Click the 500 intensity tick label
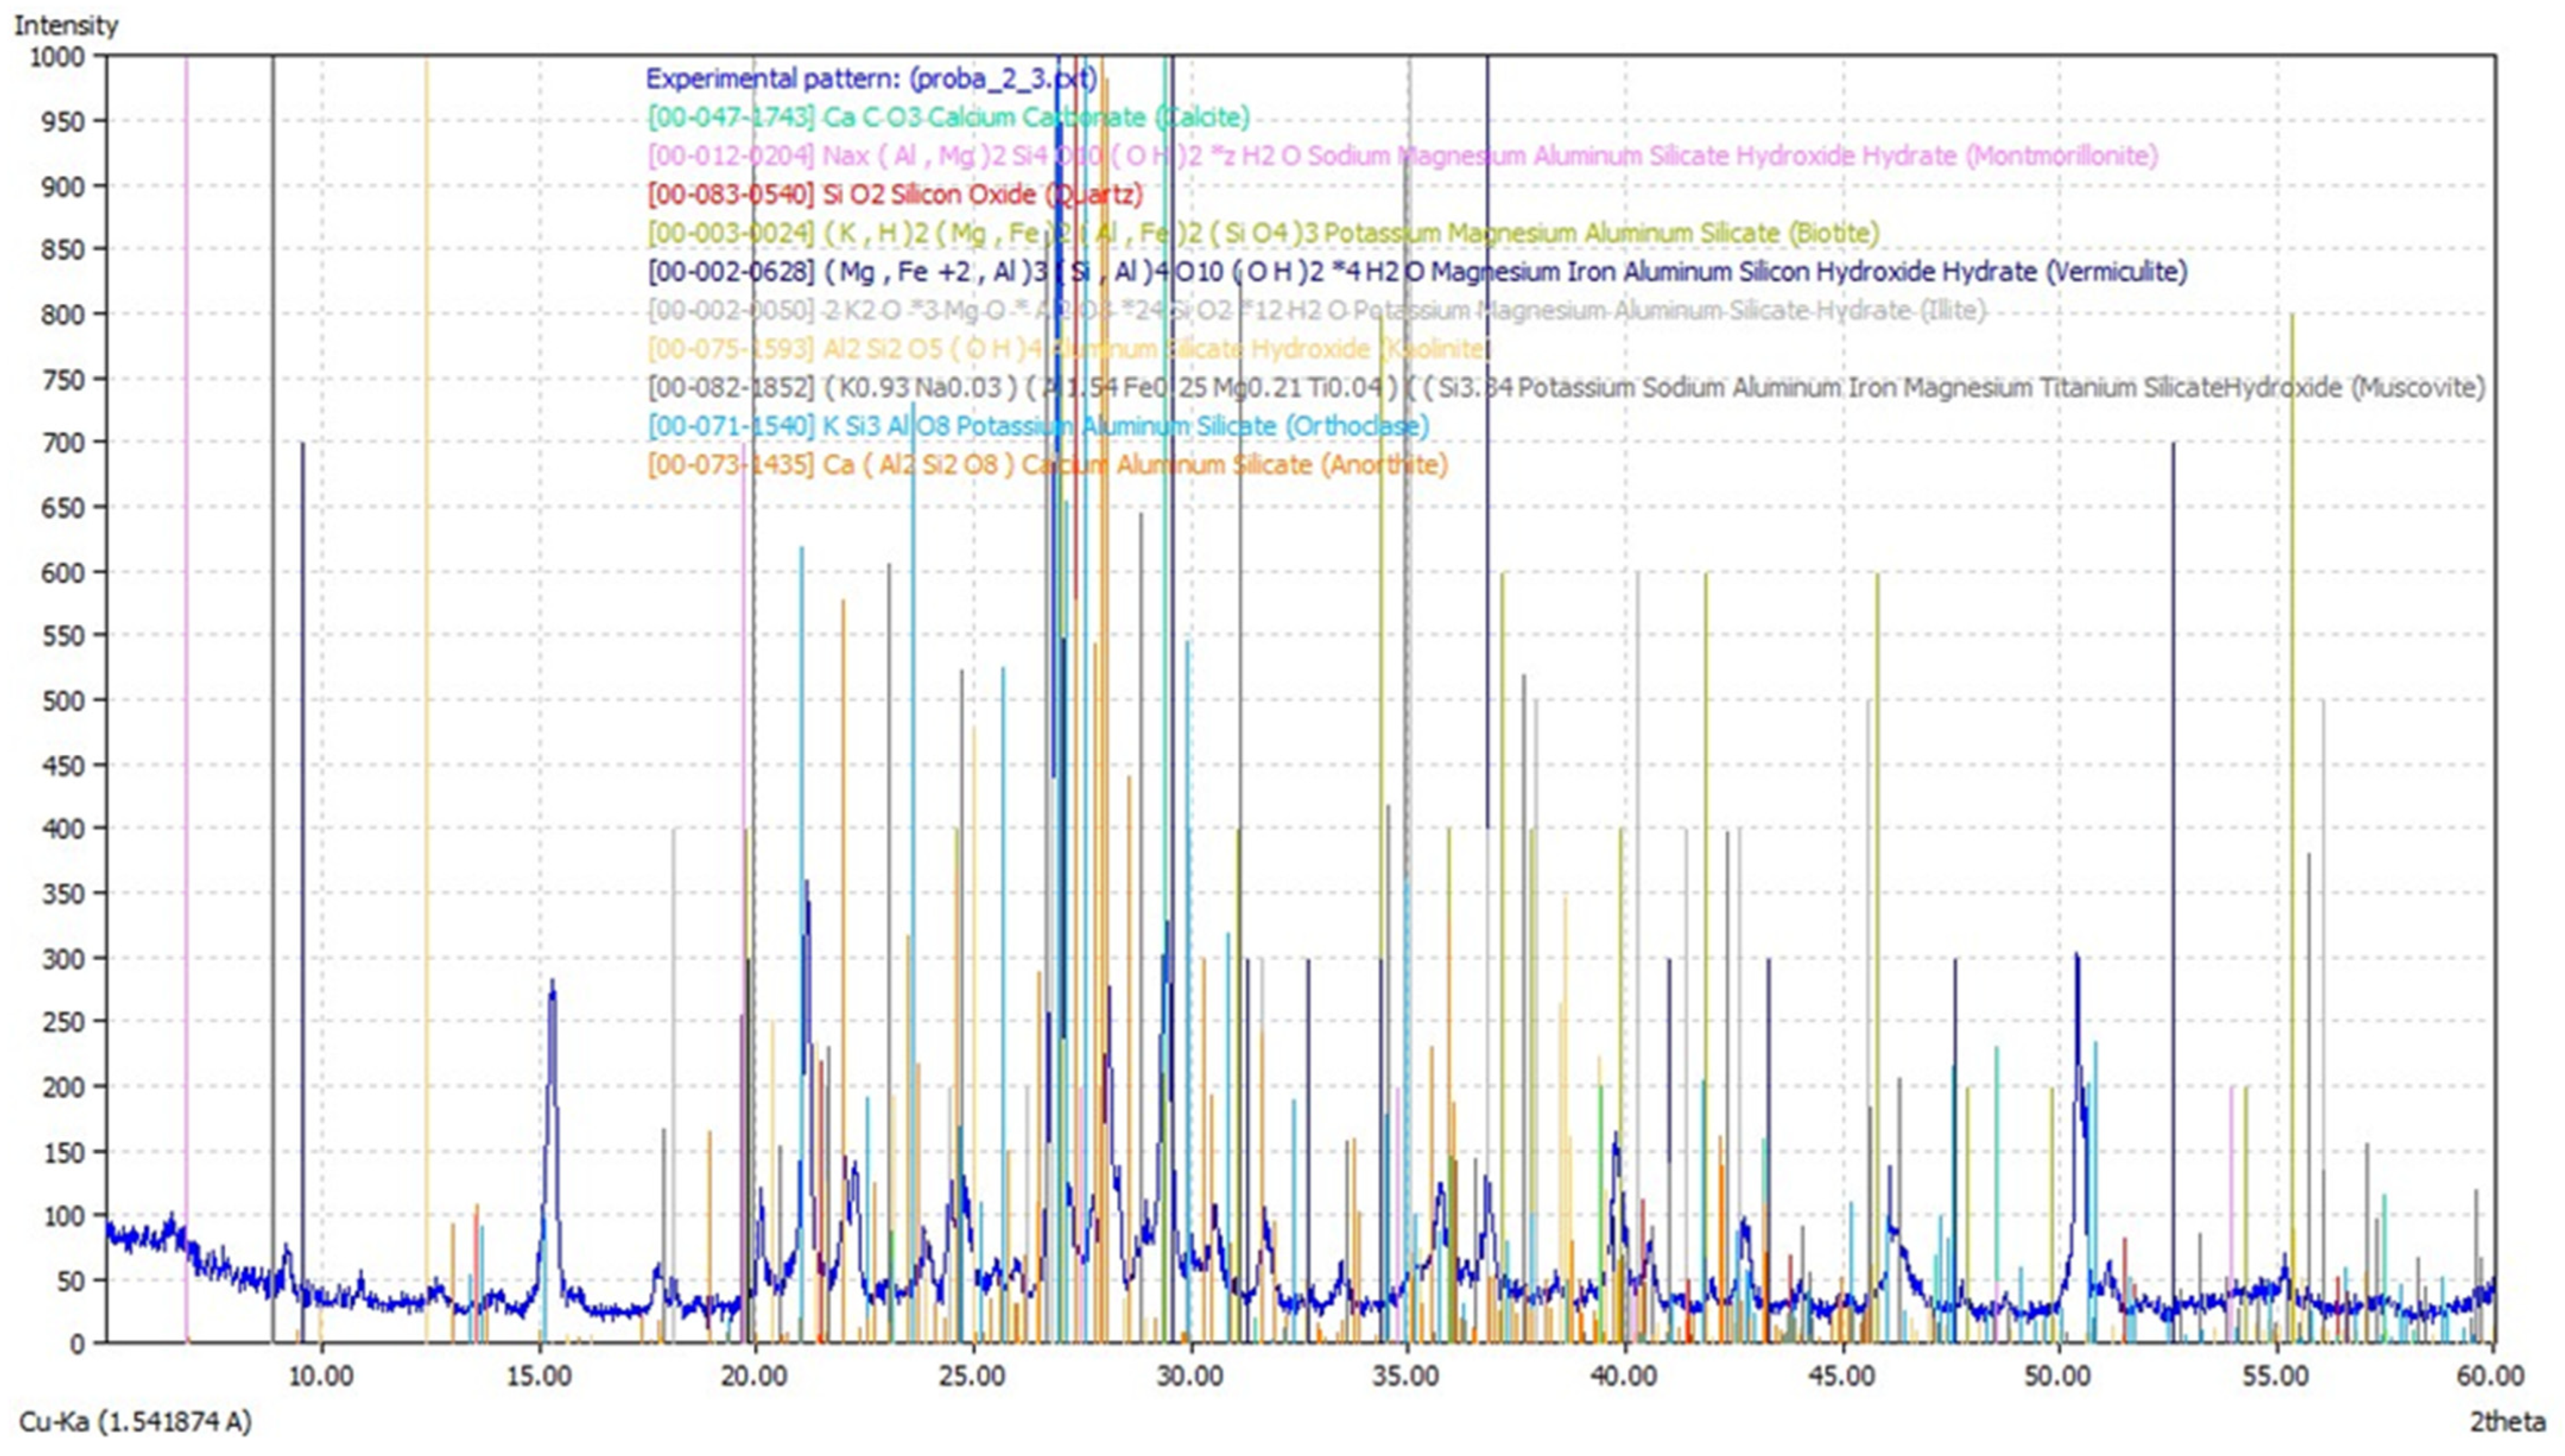The height and width of the screenshot is (1456, 2565). tap(64, 701)
